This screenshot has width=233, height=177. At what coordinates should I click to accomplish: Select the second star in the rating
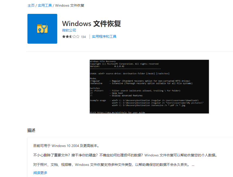(x=68, y=36)
